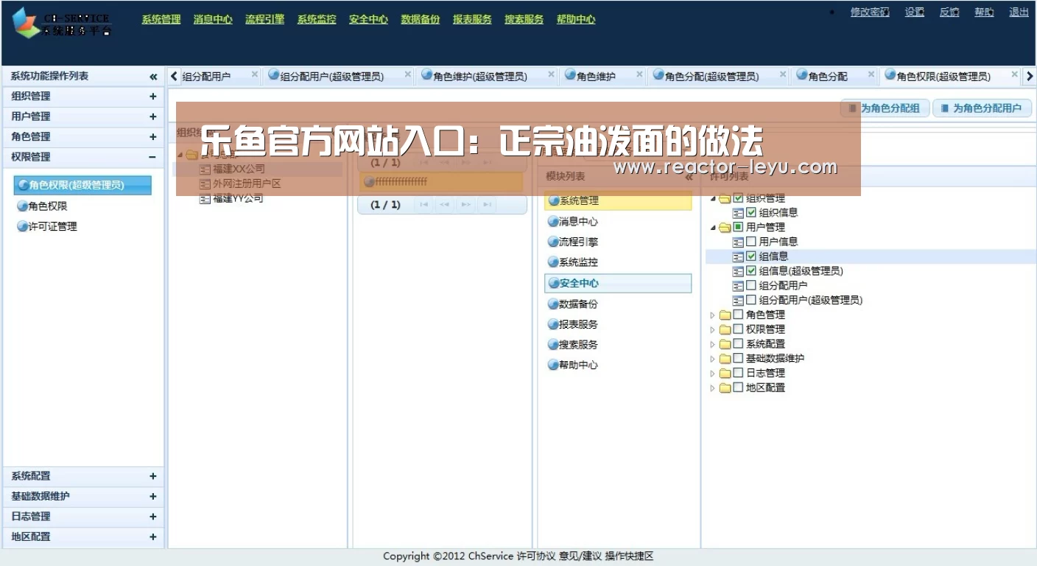Screen dimensions: 1037x566
Task: Click 为角色分配组 button
Action: (885, 108)
